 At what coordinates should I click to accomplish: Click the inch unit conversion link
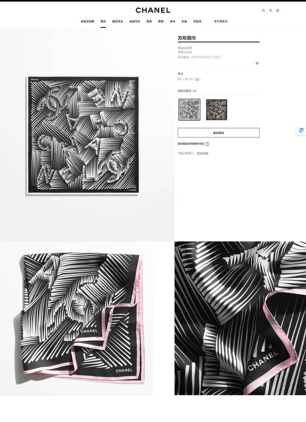click(197, 79)
